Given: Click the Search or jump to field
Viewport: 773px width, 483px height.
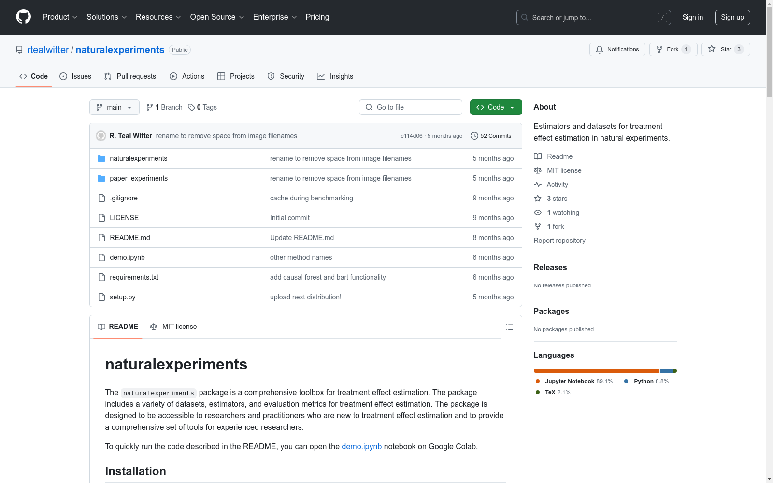Looking at the screenshot, I should point(594,17).
